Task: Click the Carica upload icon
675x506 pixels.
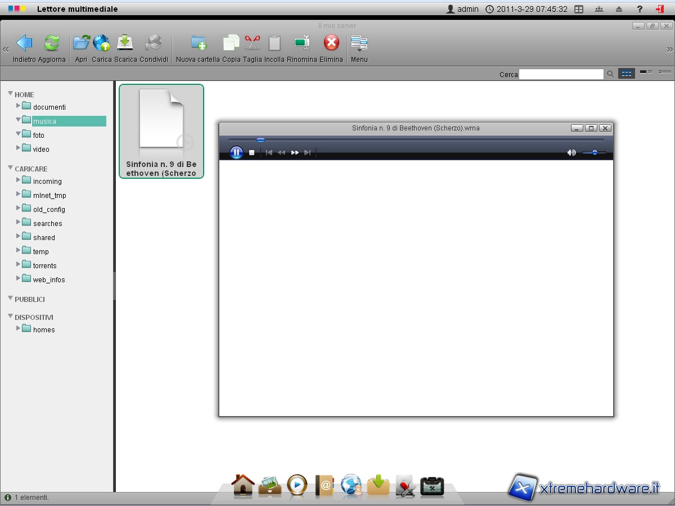Action: tap(102, 43)
